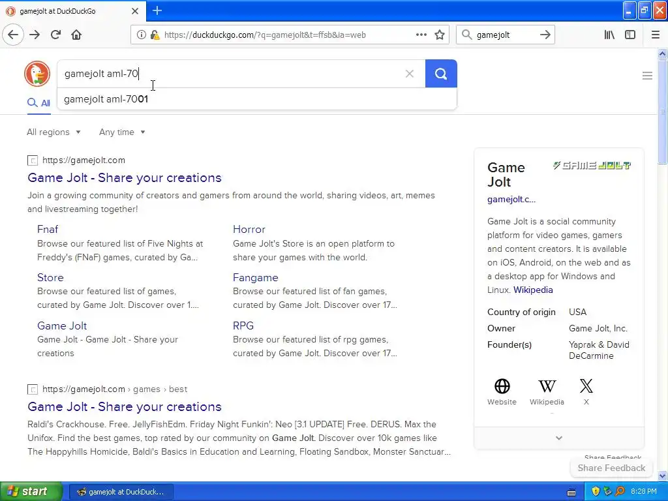Open the Horror sitelink
This screenshot has height=501, width=668.
click(x=249, y=229)
